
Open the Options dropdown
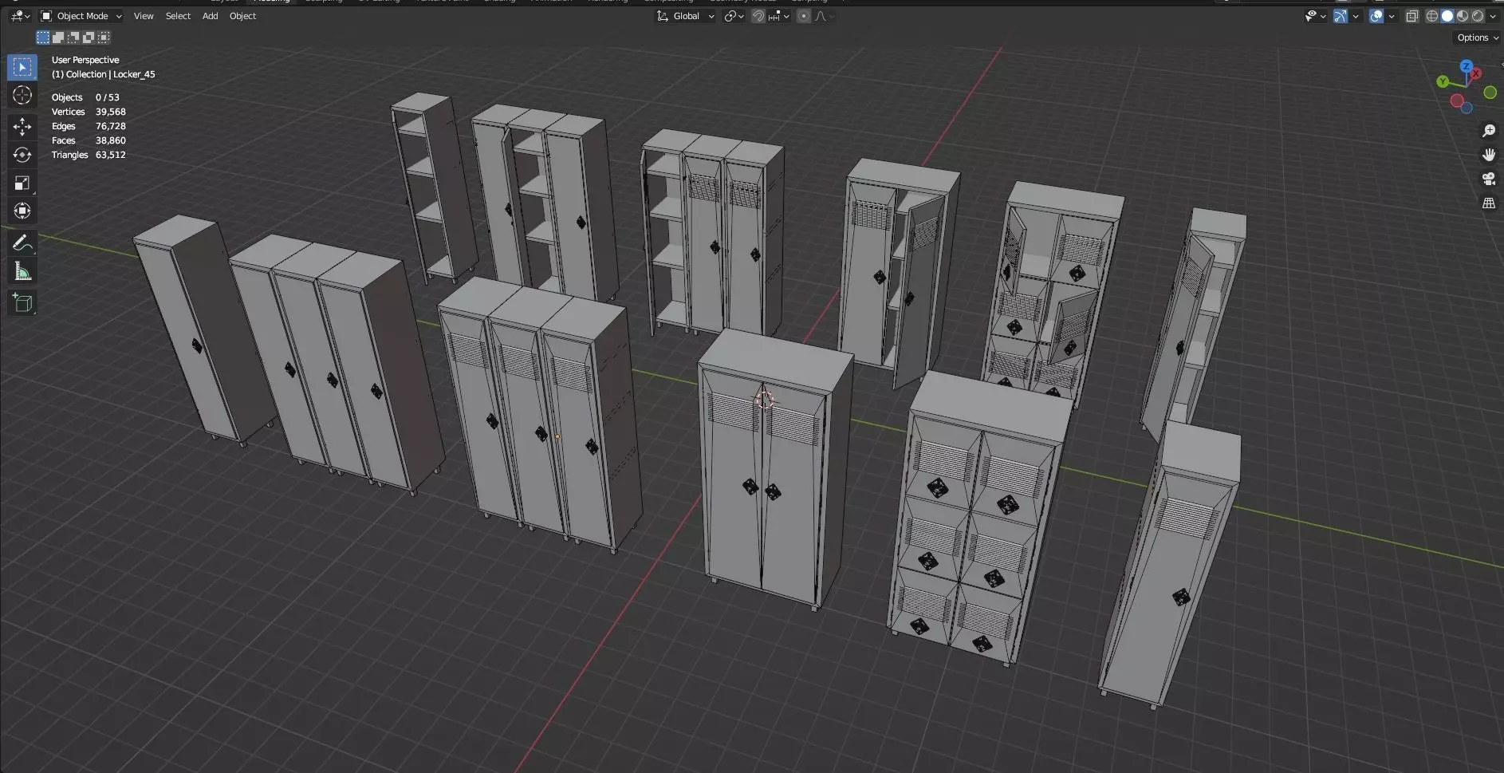pos(1477,37)
